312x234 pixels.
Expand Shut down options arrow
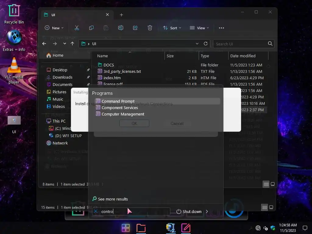[x=207, y=211]
